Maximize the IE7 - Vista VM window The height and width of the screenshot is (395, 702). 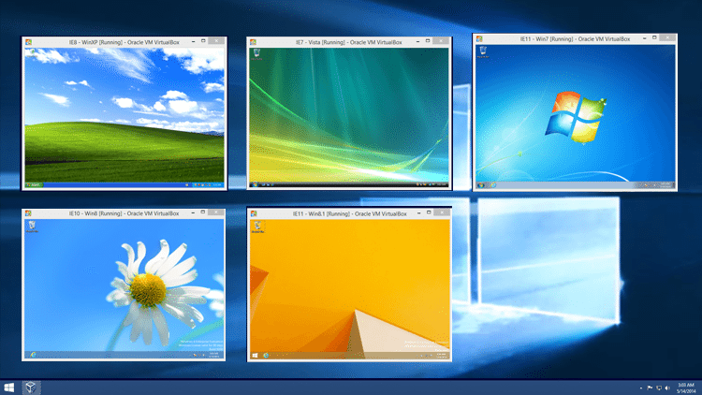click(x=428, y=41)
